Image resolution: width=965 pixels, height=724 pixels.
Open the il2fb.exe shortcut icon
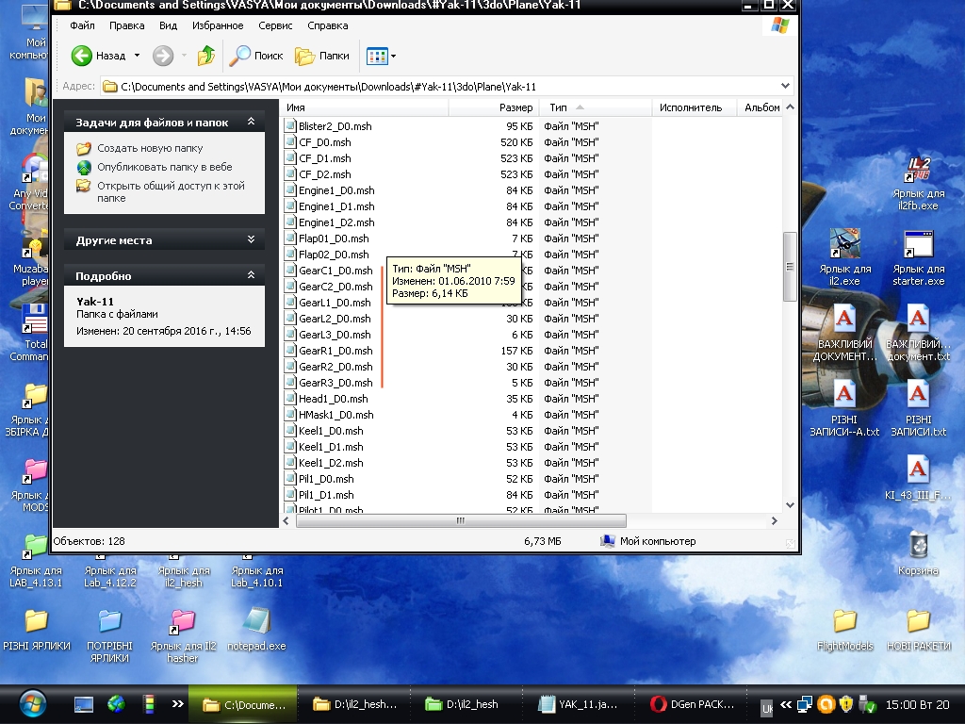pyautogui.click(x=918, y=170)
